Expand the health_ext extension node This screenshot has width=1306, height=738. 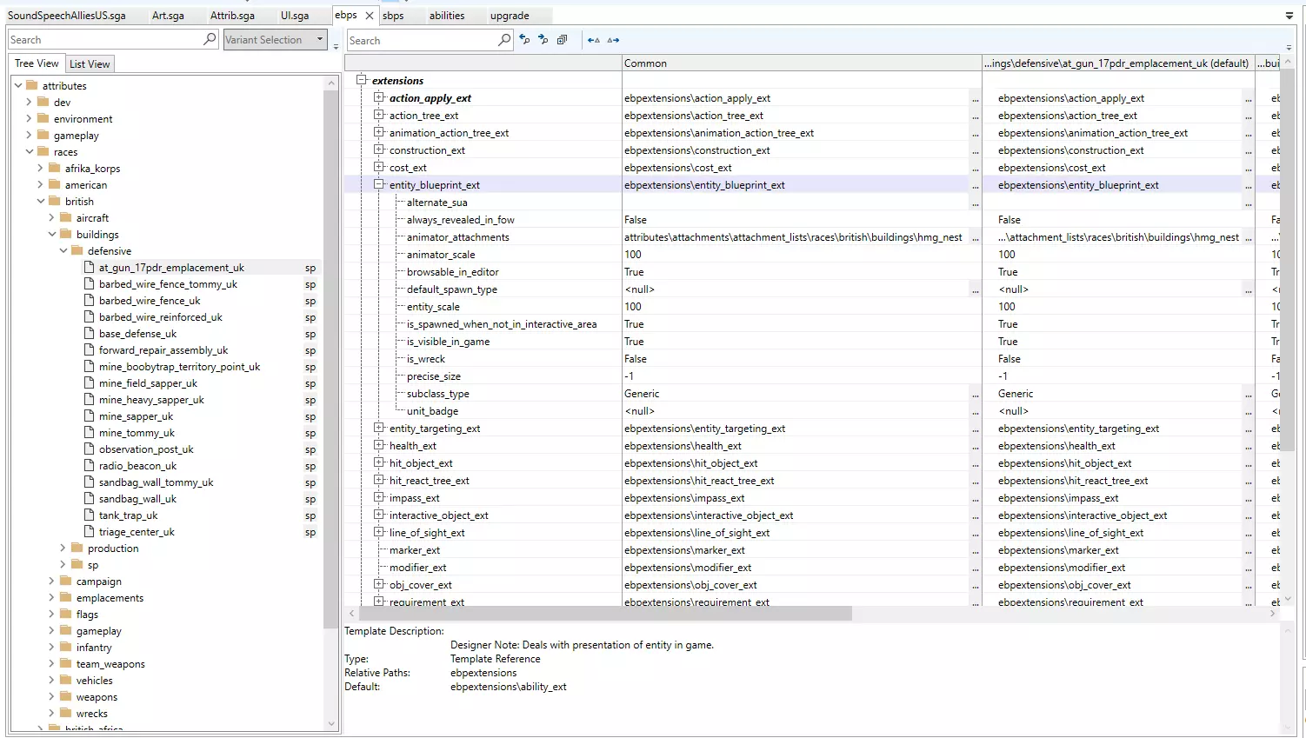(379, 445)
